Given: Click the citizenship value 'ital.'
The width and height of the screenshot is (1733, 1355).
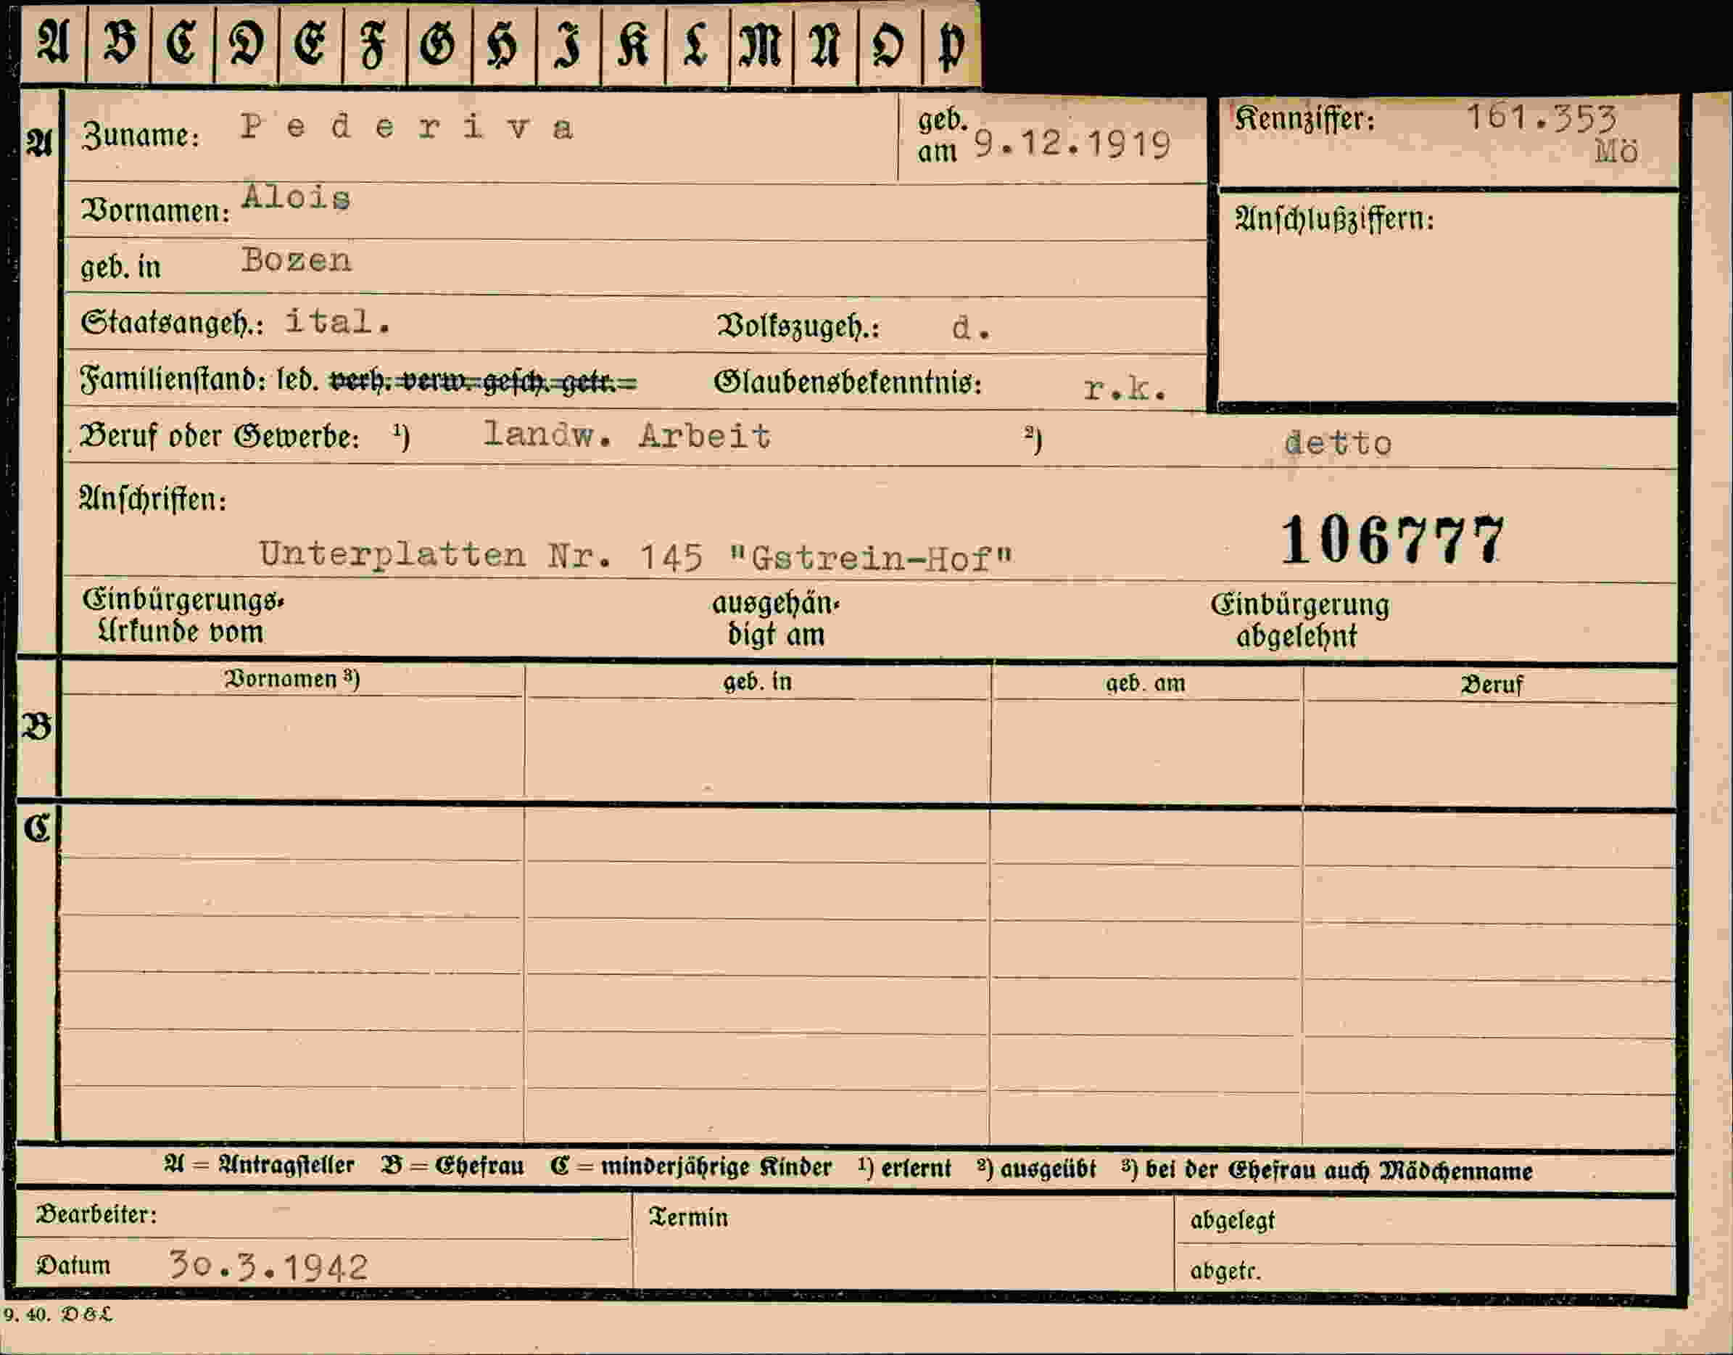Looking at the screenshot, I should [337, 321].
